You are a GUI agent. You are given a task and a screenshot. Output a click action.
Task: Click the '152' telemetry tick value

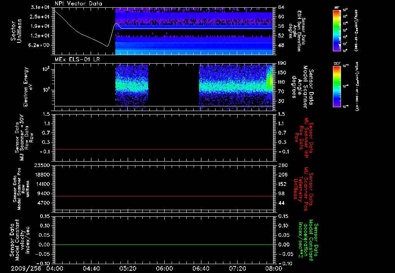pyautogui.click(x=282, y=184)
